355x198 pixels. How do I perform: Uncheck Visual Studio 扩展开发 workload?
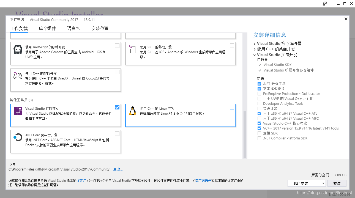117,107
